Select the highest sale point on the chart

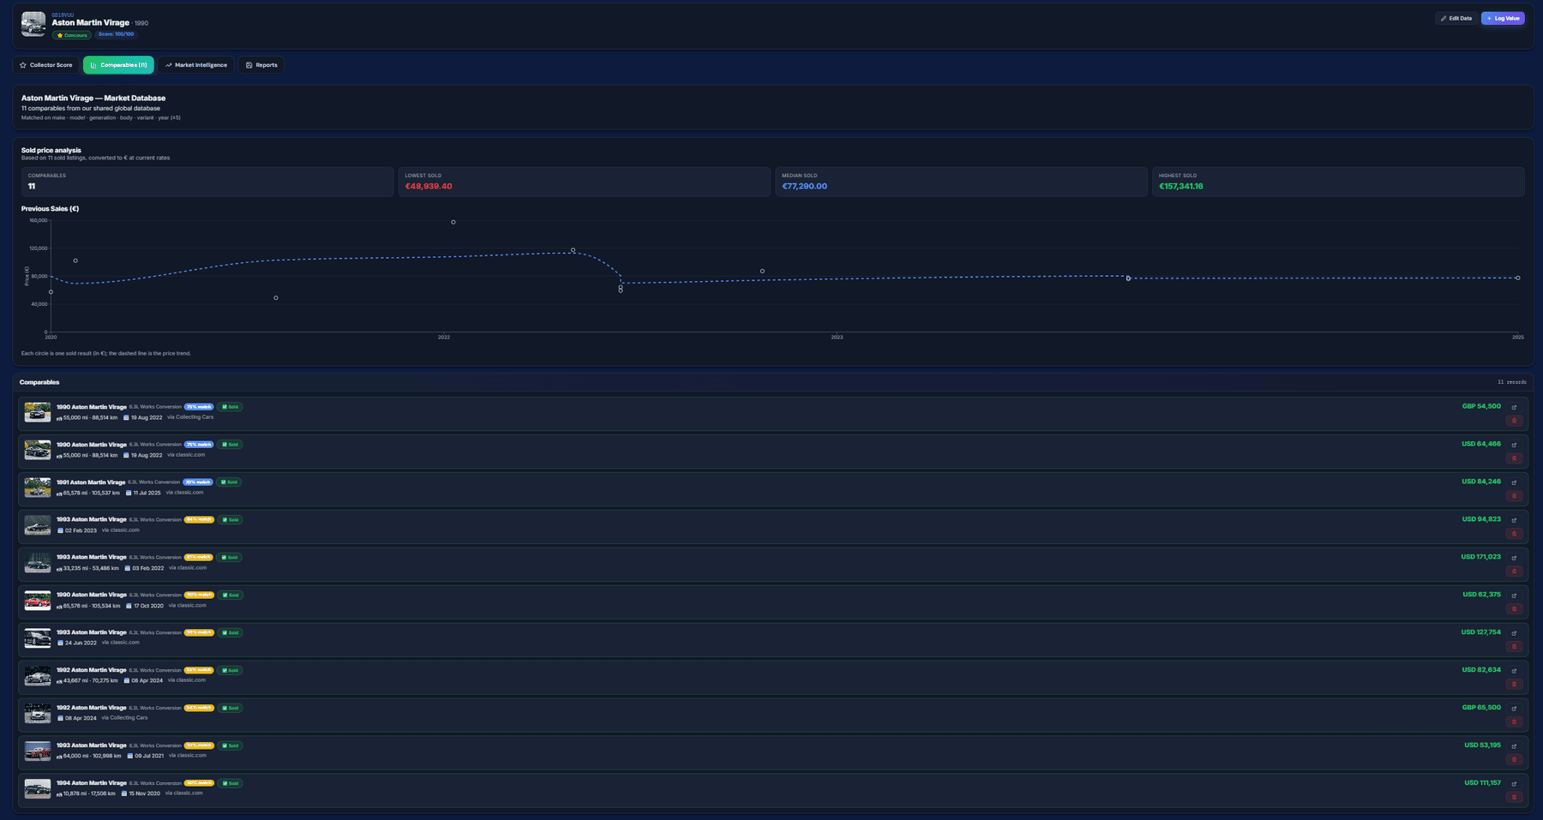pos(453,222)
